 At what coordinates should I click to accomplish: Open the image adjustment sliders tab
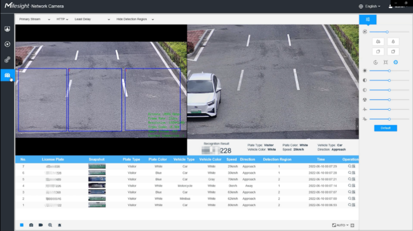pyautogui.click(x=368, y=19)
